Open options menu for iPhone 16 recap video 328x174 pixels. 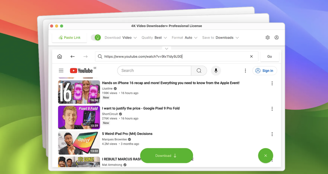(x=272, y=83)
